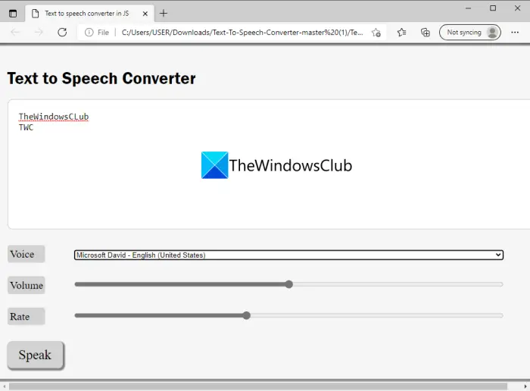
Task: Click the Volume label
Action: 26,285
